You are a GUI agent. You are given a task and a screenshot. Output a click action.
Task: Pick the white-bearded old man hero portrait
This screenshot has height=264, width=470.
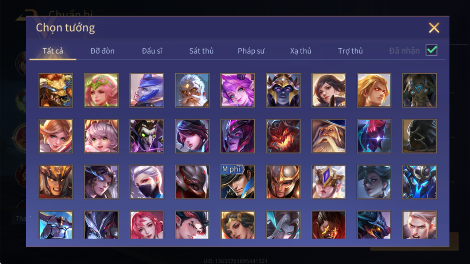(x=192, y=90)
